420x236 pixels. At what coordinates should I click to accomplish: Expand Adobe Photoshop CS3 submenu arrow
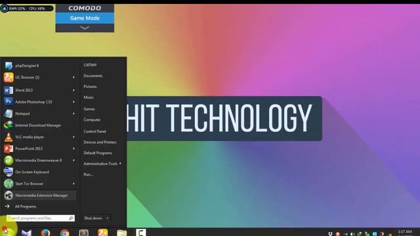tap(73, 102)
